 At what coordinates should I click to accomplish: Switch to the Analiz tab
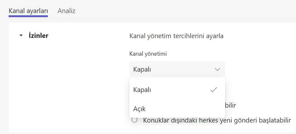pyautogui.click(x=66, y=11)
